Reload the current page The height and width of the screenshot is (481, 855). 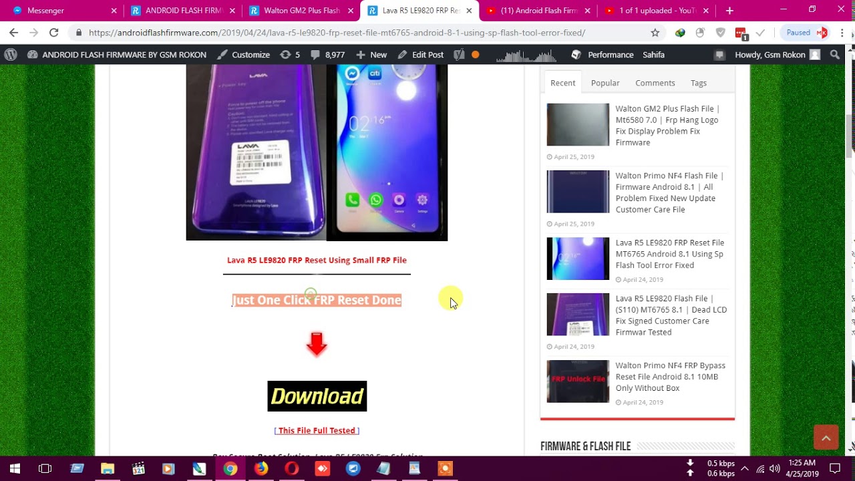[53, 32]
